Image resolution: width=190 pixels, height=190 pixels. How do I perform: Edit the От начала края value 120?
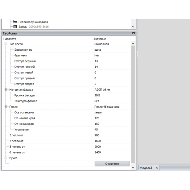click(111, 118)
